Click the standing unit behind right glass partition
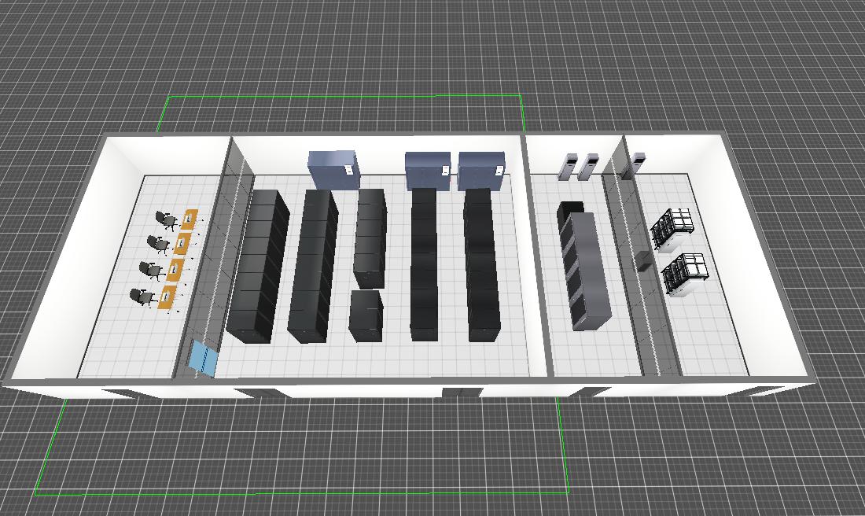 coord(639,164)
